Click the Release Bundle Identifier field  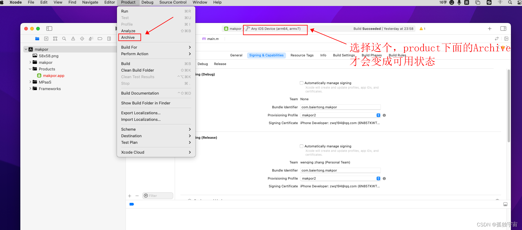(x=341, y=170)
